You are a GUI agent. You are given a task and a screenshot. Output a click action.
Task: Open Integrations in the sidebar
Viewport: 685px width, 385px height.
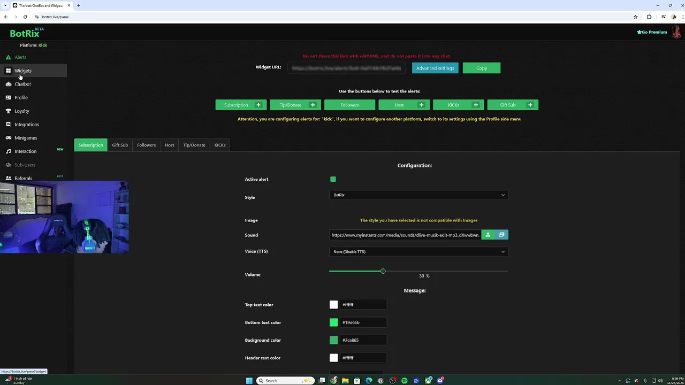(x=27, y=125)
